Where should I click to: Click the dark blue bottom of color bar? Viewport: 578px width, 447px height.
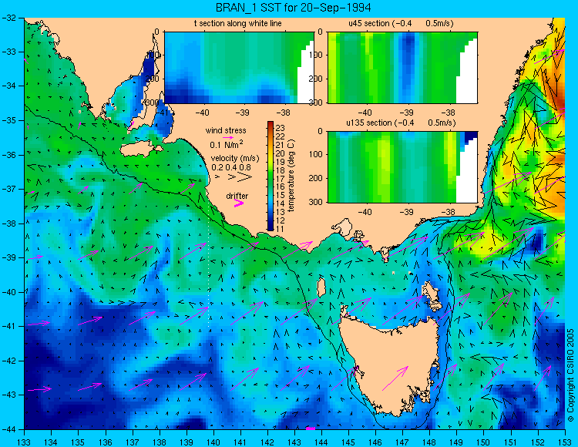coord(271,228)
